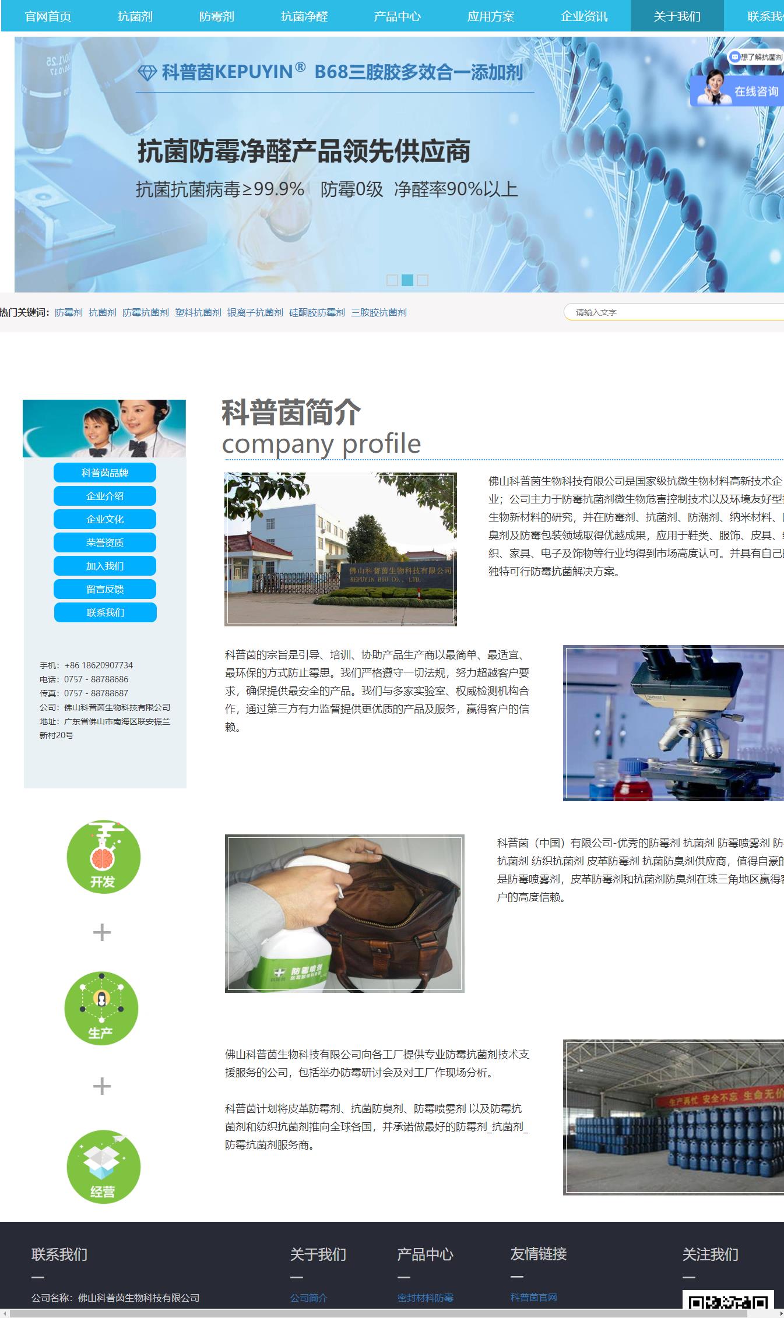Select the second banner slide indicator

click(x=407, y=280)
